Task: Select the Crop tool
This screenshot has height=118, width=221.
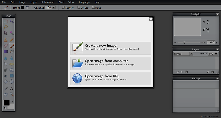Action: [6, 33]
